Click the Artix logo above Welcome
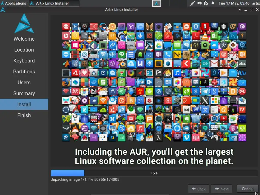This screenshot has height=195, width=260. pos(24,23)
